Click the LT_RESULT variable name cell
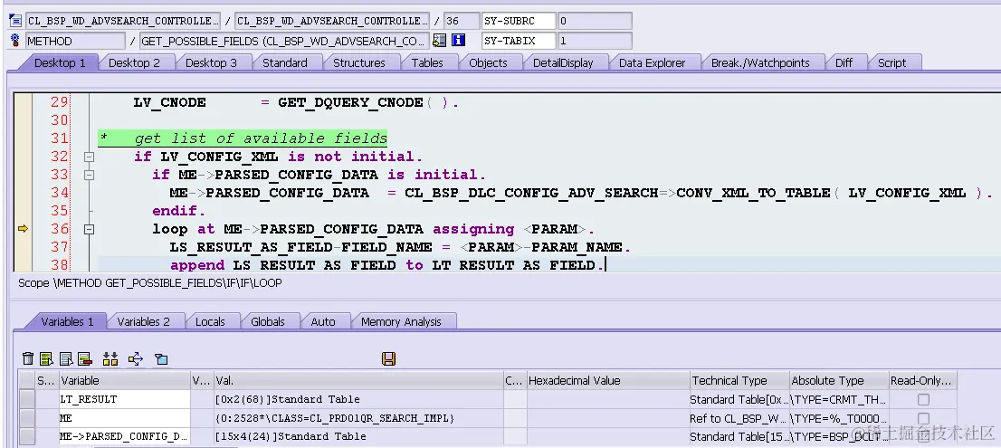Image resolution: width=1001 pixels, height=448 pixels. point(125,399)
